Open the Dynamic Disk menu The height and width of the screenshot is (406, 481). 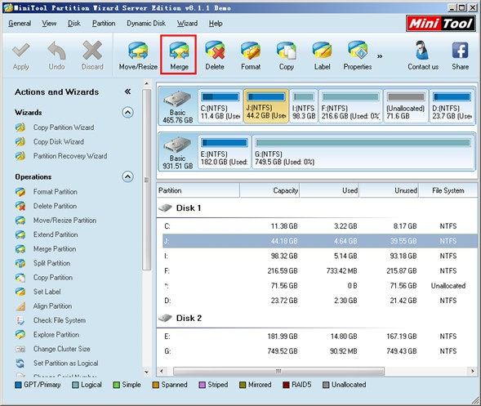[146, 24]
